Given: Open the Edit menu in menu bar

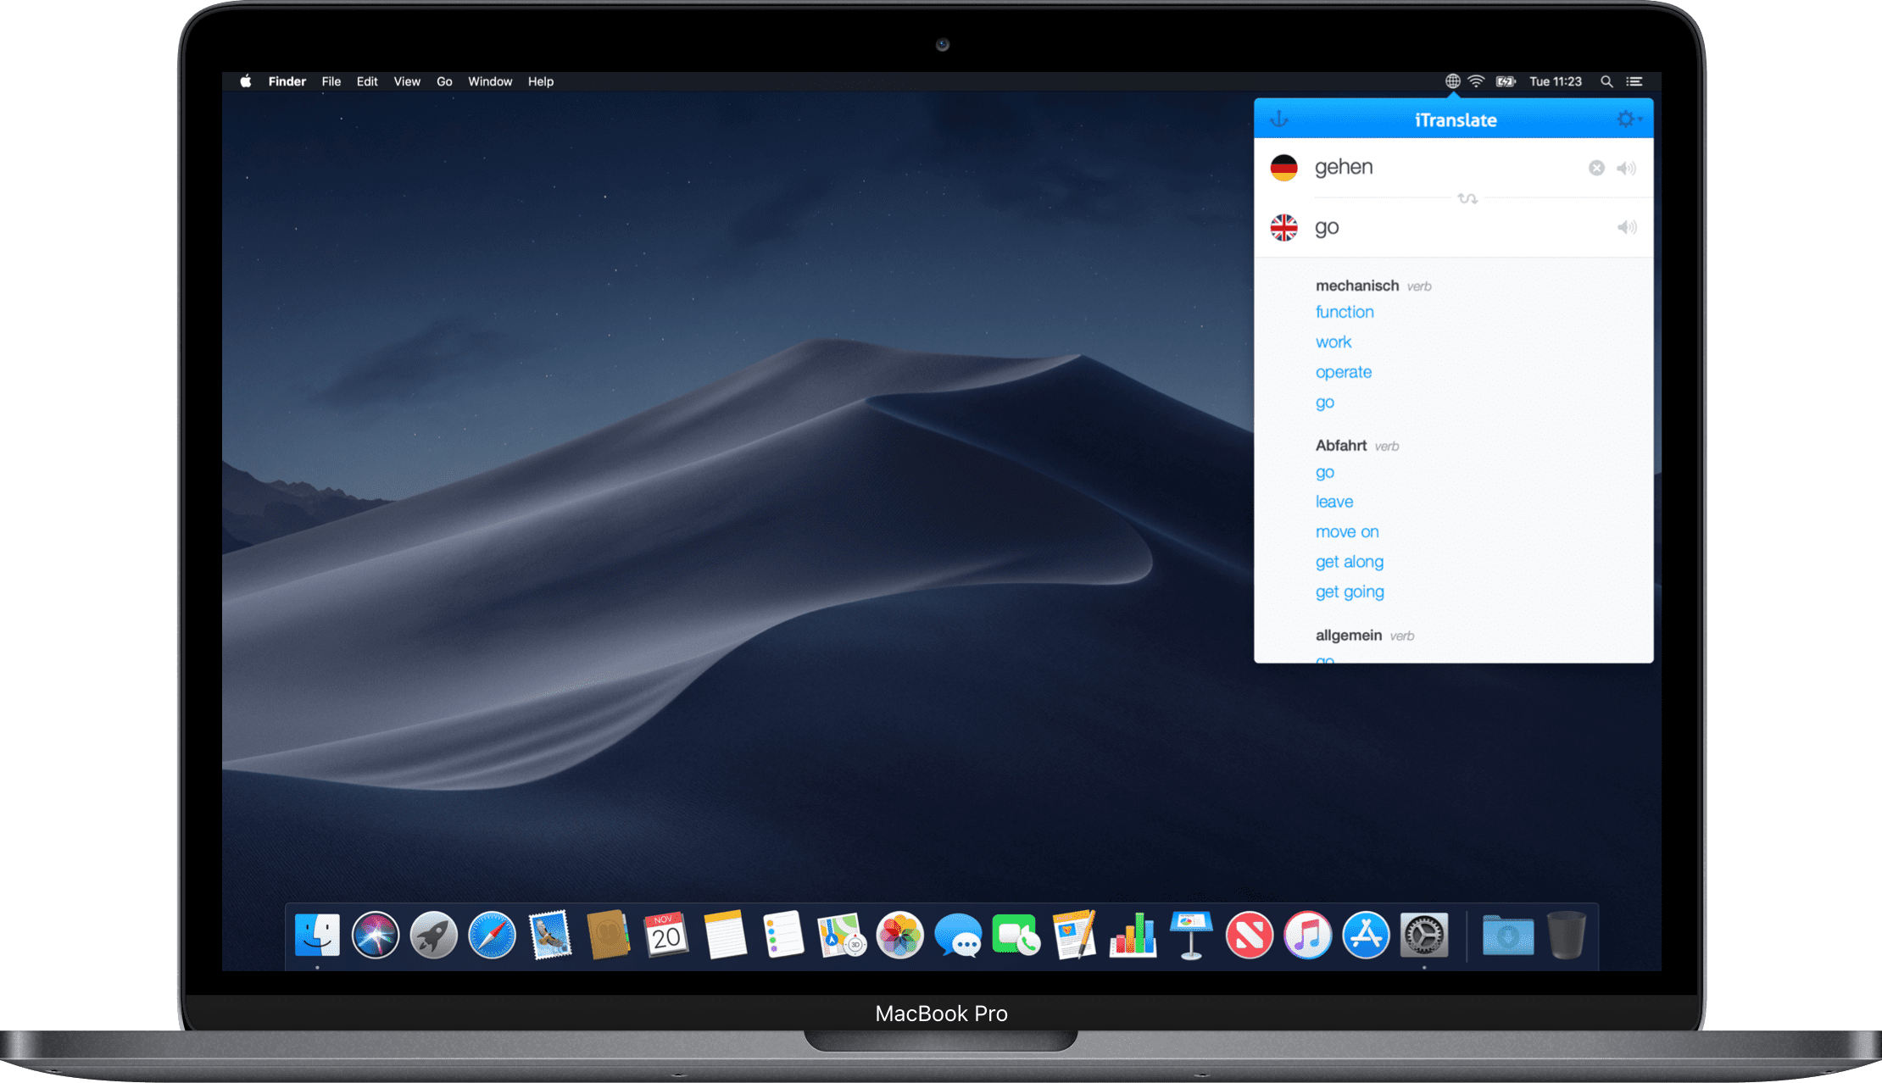Looking at the screenshot, I should pyautogui.click(x=367, y=81).
